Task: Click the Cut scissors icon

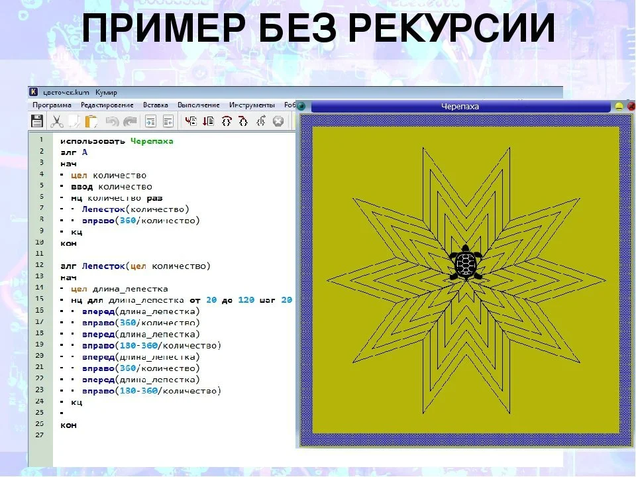Action: 57,121
